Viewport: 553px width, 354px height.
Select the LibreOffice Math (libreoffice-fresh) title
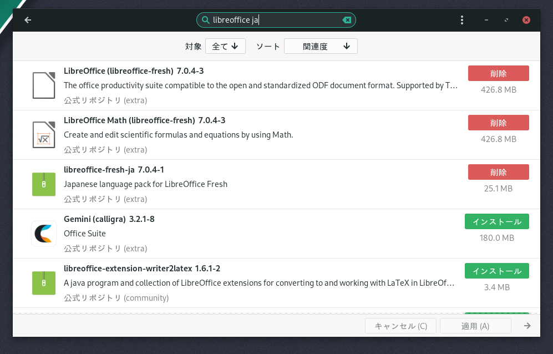click(x=145, y=120)
